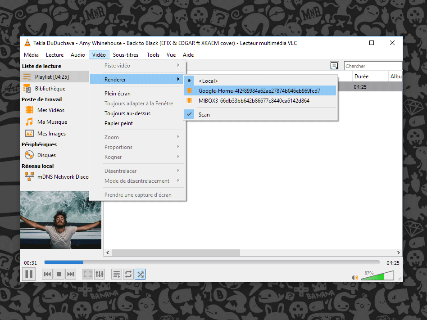Open Mes Vidéos
Viewport: 427px width, 320px height.
[55, 110]
